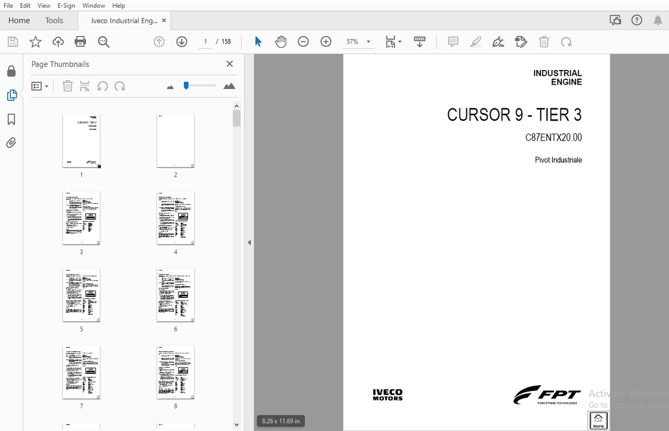This screenshot has width=669, height=431.
Task: Open the E-Sign menu
Action: [x=66, y=5]
